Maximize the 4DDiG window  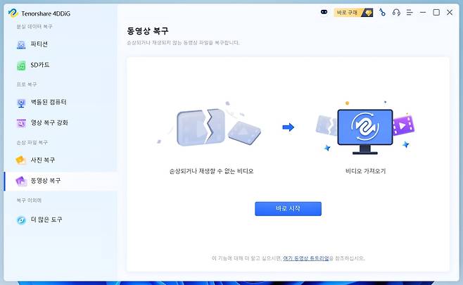[x=436, y=13]
